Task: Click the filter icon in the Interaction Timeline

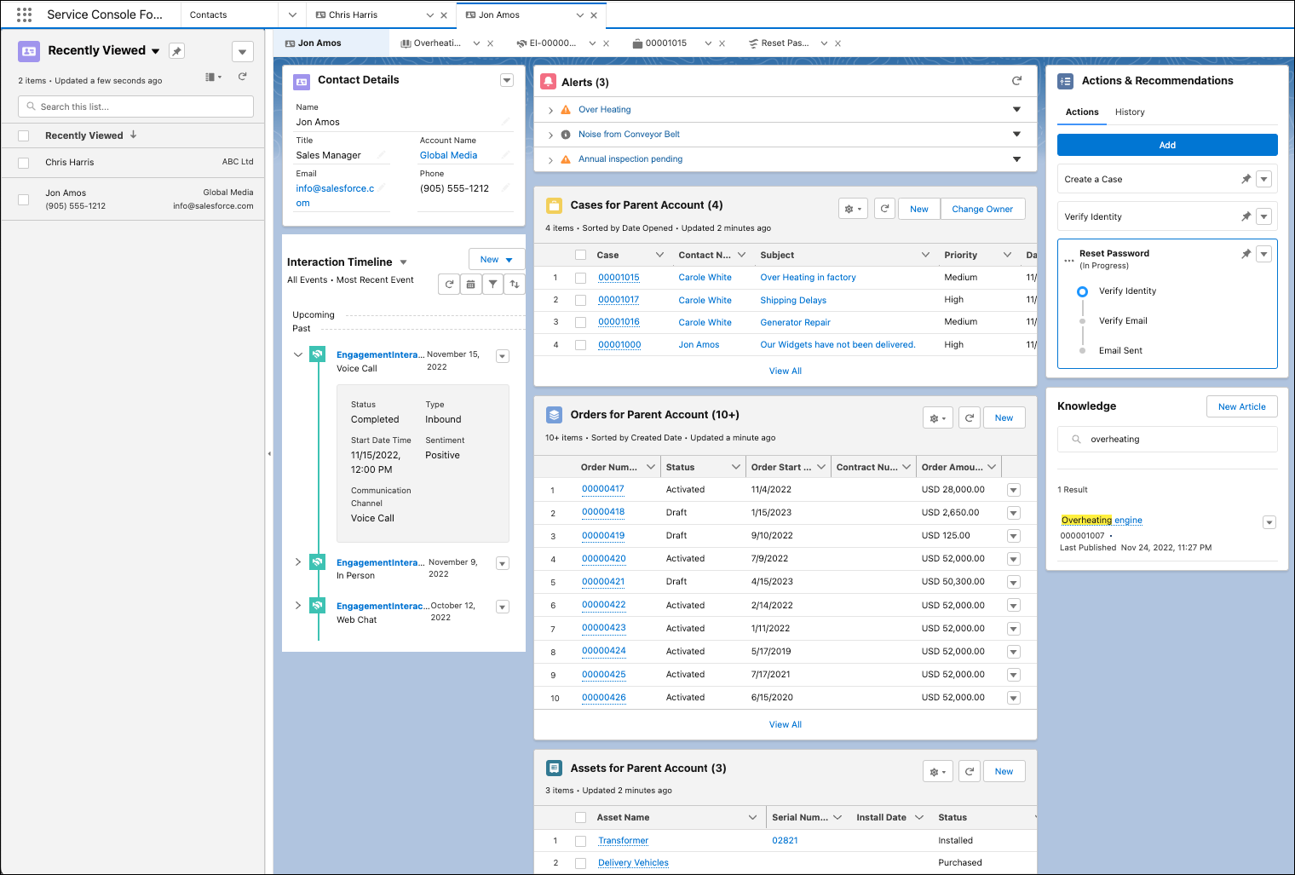Action: coord(493,284)
